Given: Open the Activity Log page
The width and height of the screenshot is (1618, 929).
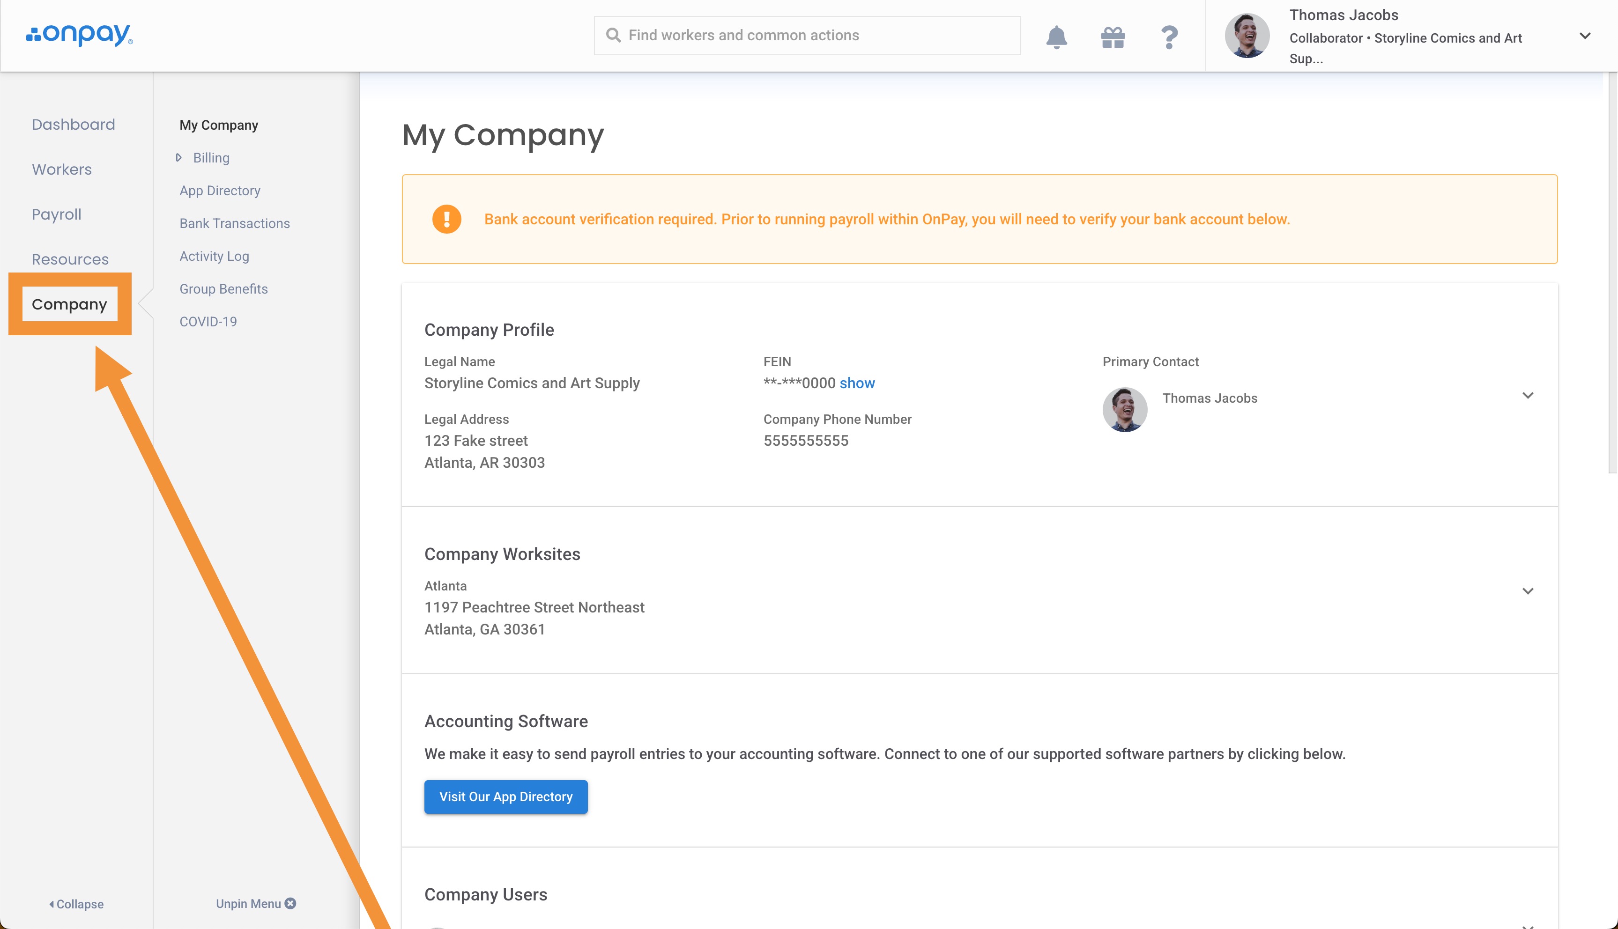Looking at the screenshot, I should point(214,256).
